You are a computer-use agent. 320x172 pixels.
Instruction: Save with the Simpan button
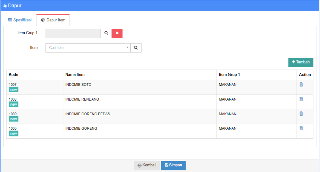[x=173, y=165]
